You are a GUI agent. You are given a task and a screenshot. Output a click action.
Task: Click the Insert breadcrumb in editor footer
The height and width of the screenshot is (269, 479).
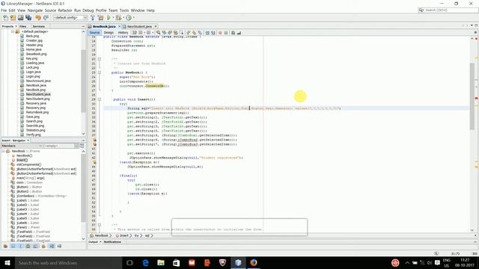(x=124, y=236)
